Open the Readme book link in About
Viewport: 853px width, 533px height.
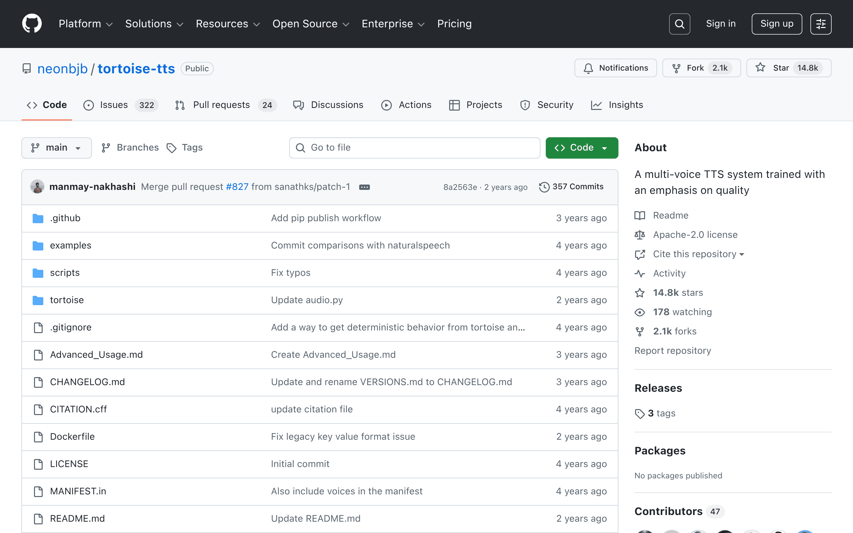click(661, 216)
